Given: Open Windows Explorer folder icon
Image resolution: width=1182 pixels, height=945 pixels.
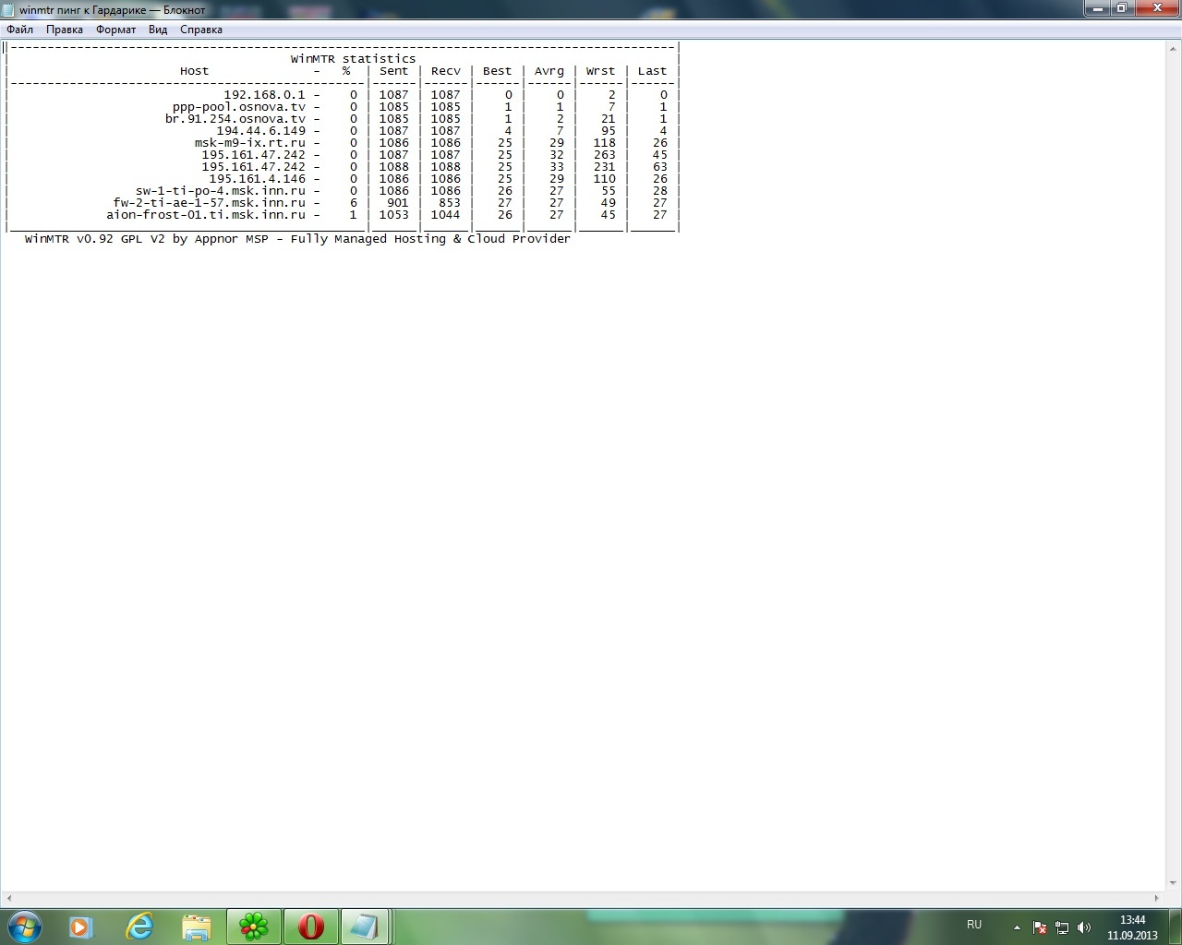Looking at the screenshot, I should pyautogui.click(x=197, y=927).
